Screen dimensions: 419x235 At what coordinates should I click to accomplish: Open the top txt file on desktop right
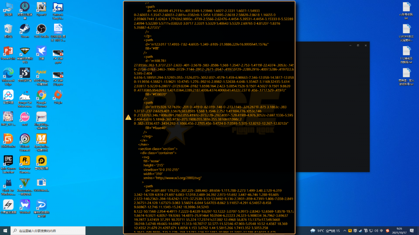[x=406, y=11]
